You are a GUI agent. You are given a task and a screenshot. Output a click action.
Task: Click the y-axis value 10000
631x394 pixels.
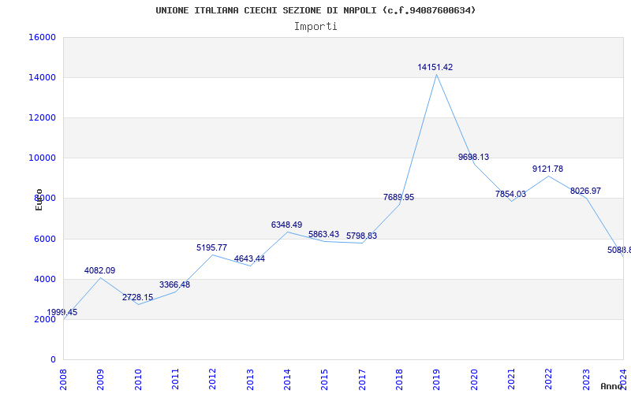click(x=42, y=158)
